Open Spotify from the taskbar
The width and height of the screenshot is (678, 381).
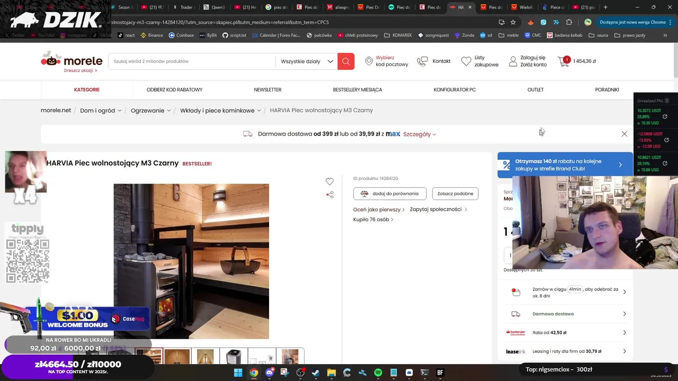[378, 373]
